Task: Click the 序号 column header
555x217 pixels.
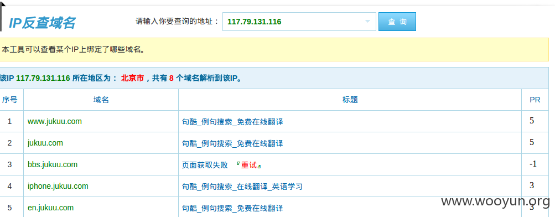Action: [9, 100]
